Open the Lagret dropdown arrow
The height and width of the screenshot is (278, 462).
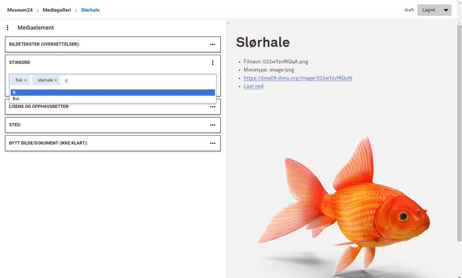(x=446, y=10)
